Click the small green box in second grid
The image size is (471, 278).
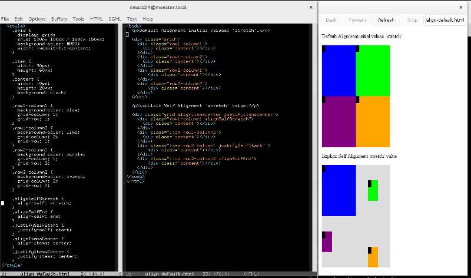pos(373,191)
